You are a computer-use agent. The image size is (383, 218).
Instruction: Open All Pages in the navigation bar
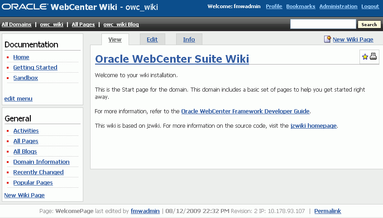point(83,24)
